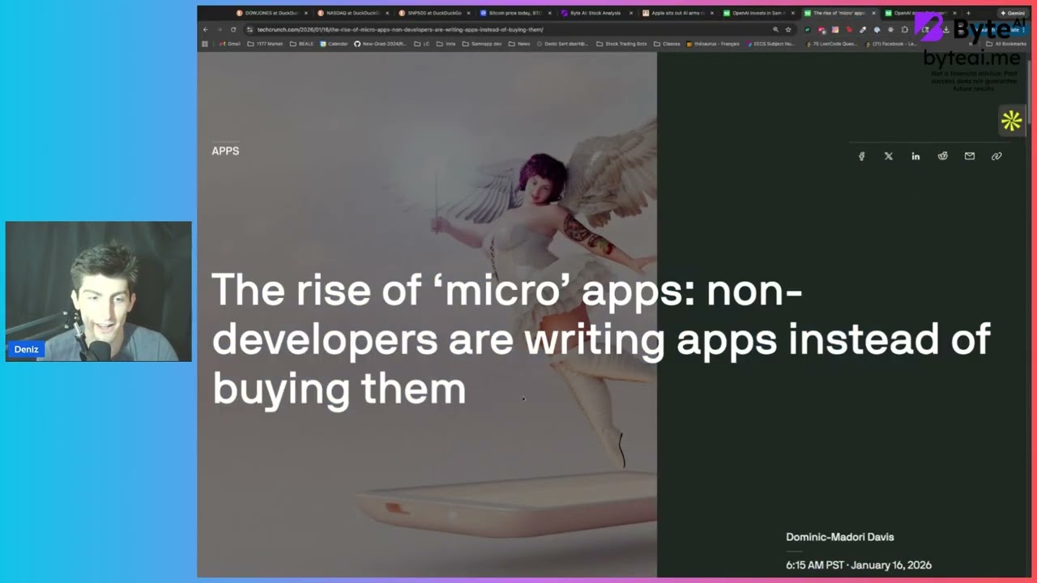The height and width of the screenshot is (583, 1037).
Task: Go forward in browser history
Action: click(x=220, y=29)
